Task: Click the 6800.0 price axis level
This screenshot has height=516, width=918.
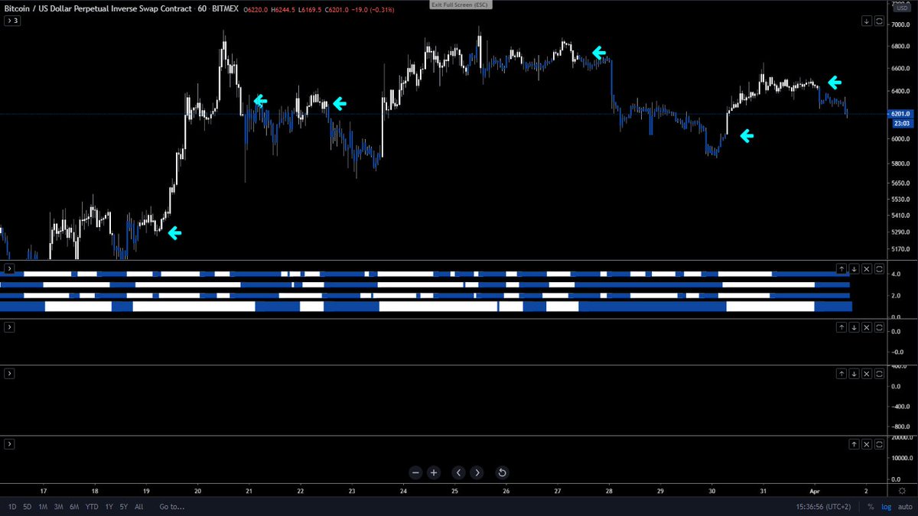Action: [x=900, y=46]
